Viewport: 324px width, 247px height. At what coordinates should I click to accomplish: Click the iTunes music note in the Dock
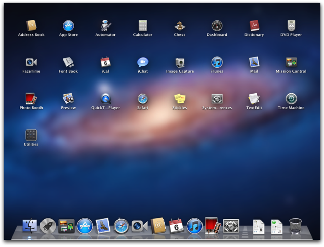click(x=194, y=226)
